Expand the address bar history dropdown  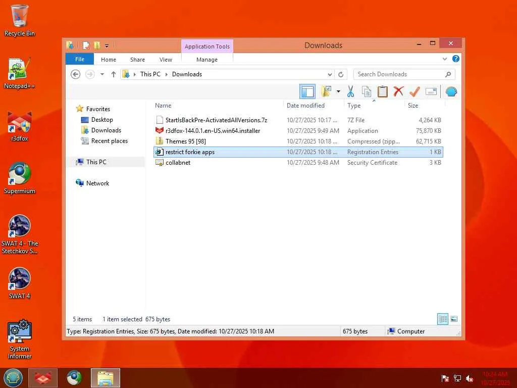(329, 75)
